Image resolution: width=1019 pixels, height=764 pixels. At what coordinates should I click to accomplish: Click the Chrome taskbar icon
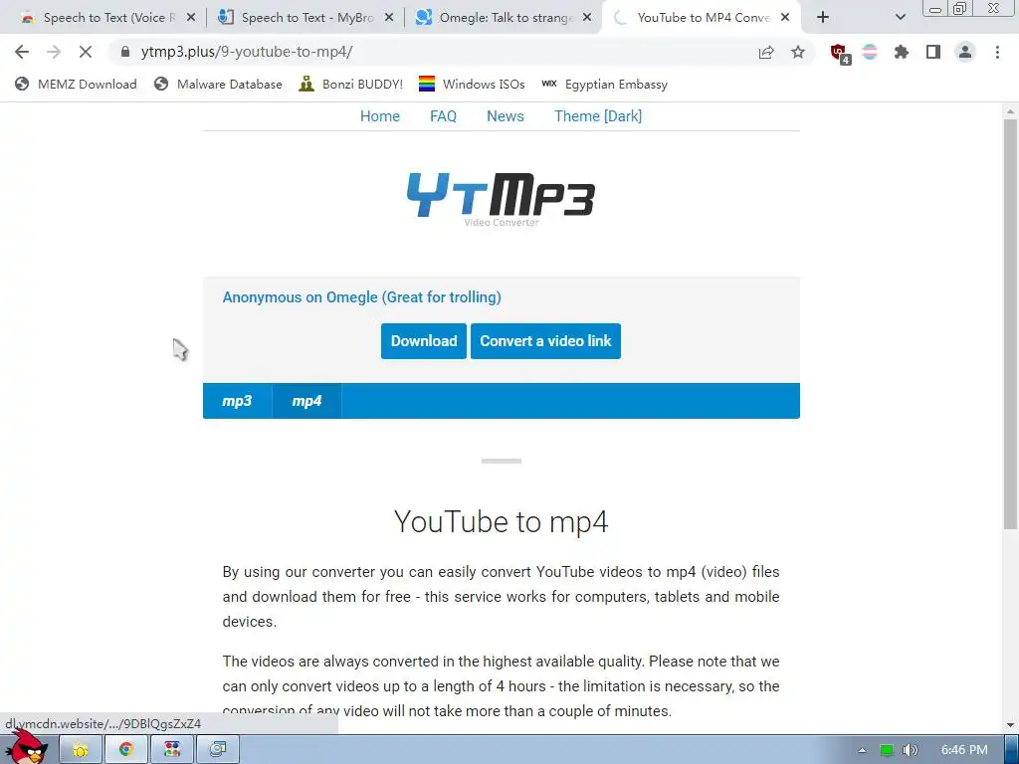click(126, 750)
